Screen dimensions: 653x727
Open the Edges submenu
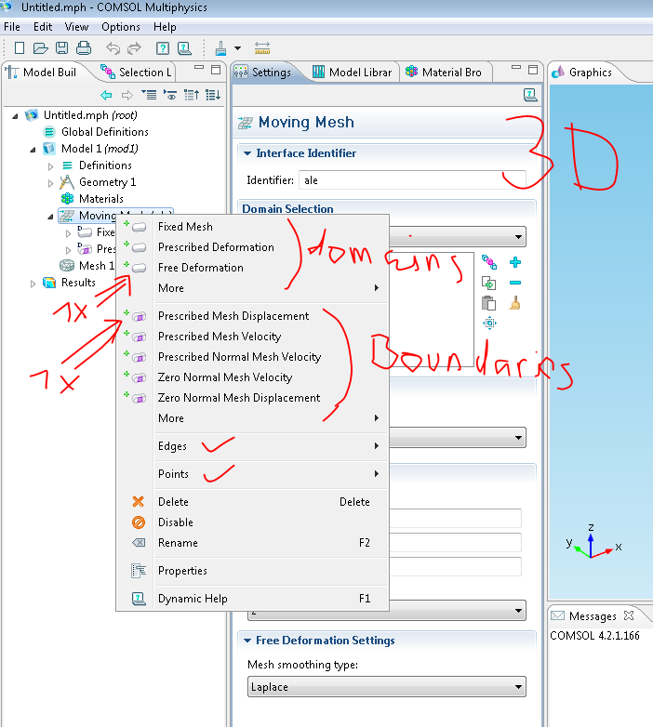[172, 446]
